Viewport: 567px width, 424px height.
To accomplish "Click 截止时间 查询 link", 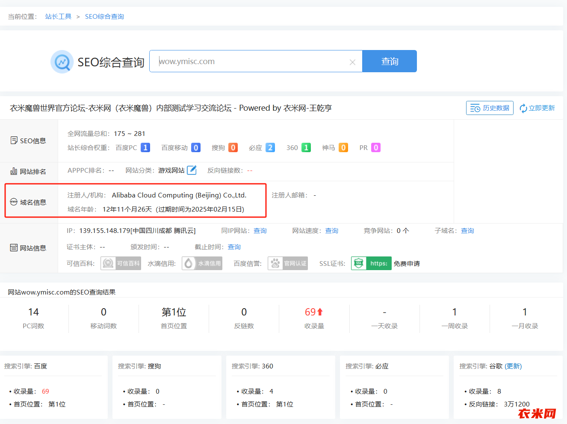I will (234, 247).
